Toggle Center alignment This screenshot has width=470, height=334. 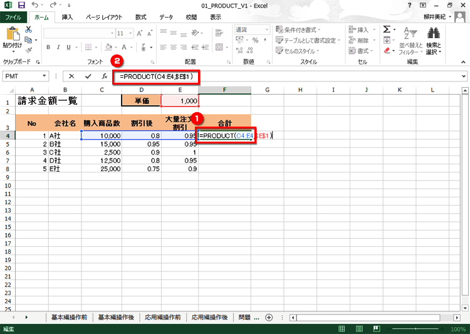click(174, 47)
